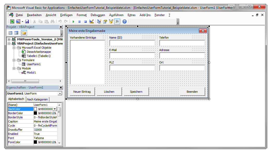Viewport: 273px width, 153px height.
Task: Click View Code icon in Project panel
Action: (x=10, y=33)
